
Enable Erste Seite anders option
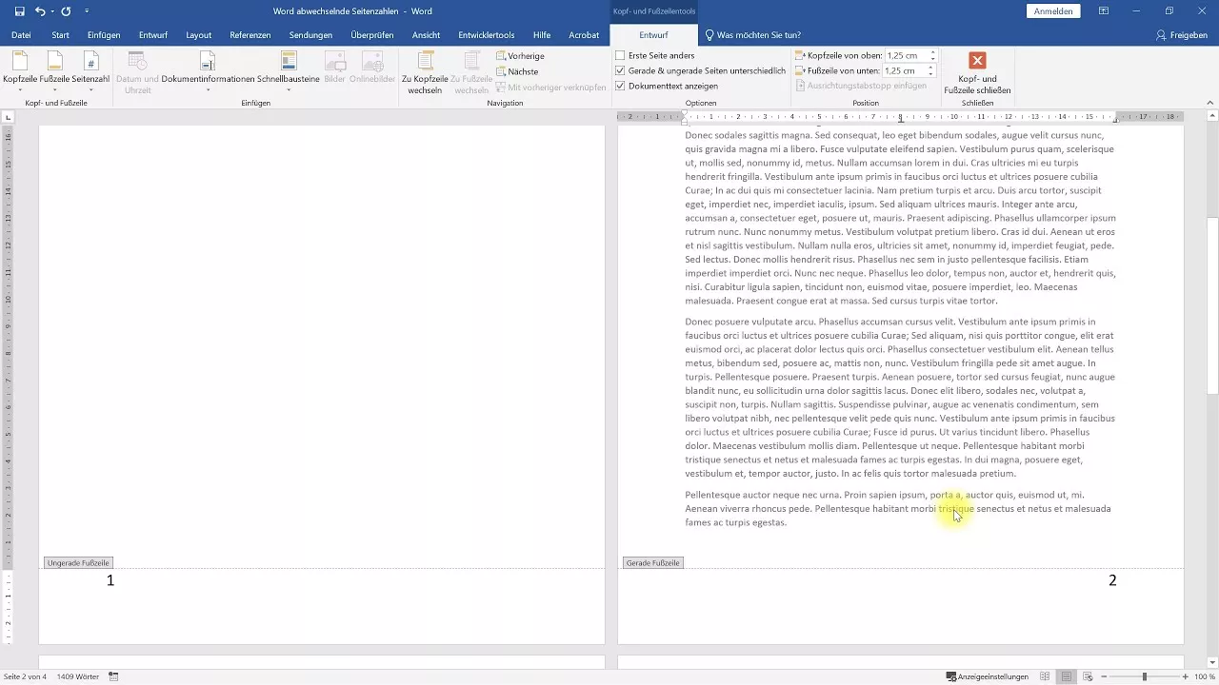(622, 55)
